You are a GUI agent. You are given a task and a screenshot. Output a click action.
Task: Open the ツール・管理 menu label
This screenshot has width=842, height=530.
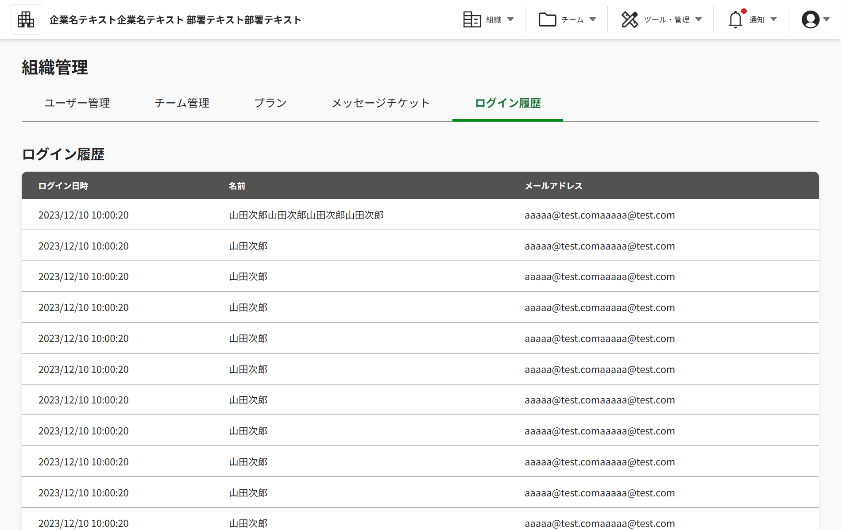666,20
